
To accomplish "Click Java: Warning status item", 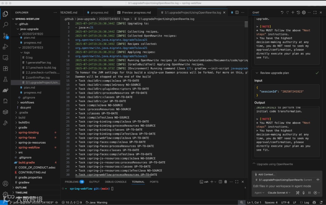I will pos(96,202).
